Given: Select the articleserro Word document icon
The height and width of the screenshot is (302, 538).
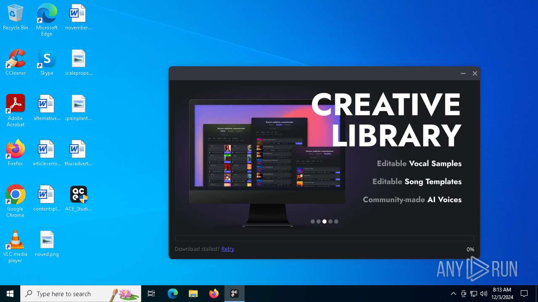Looking at the screenshot, I should click(x=47, y=154).
